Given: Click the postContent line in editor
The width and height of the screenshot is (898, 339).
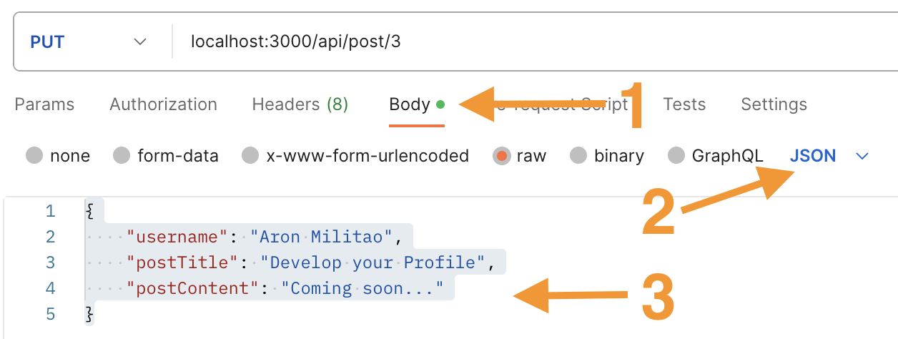Looking at the screenshot, I should pyautogui.click(x=286, y=289).
